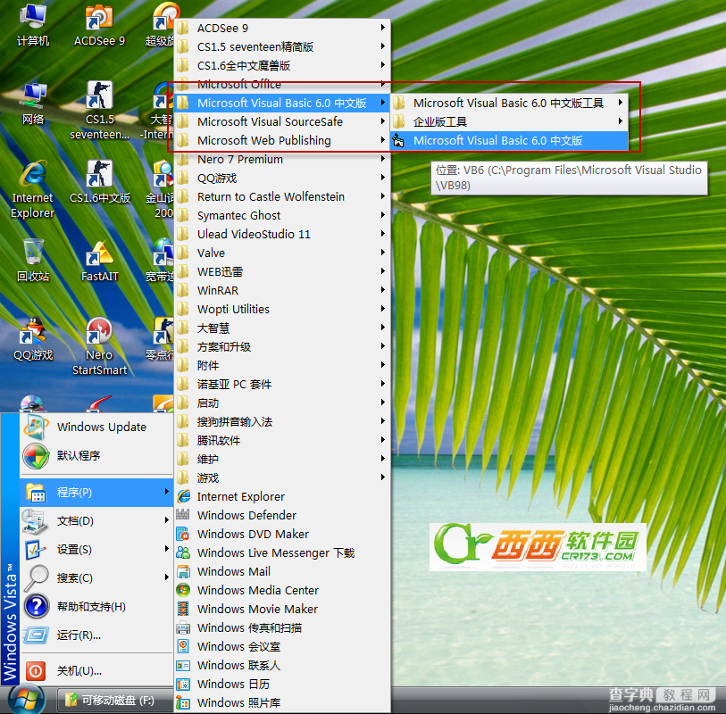The image size is (726, 714).
Task: Open the 腾讯软件 folder
Action: click(x=282, y=441)
